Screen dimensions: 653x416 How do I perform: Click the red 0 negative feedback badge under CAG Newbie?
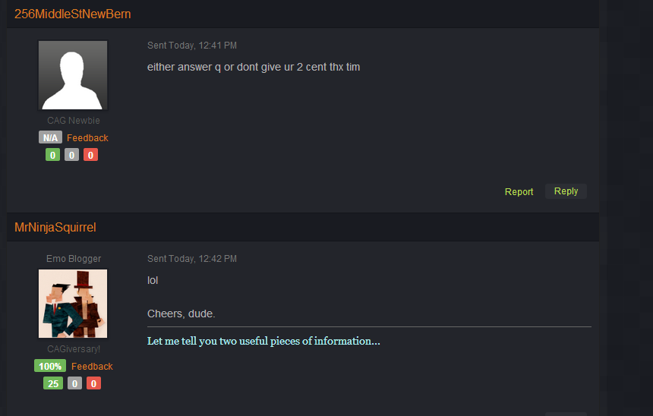[x=90, y=155]
